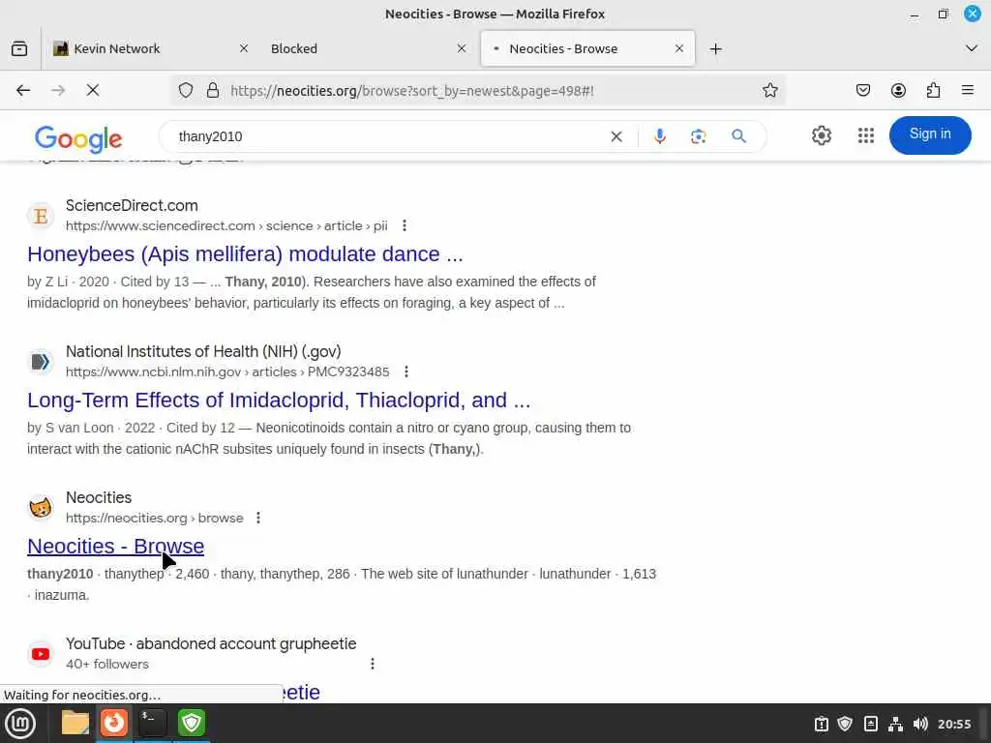Open tracking protection shield in address bar
This screenshot has width=991, height=743.
click(185, 90)
